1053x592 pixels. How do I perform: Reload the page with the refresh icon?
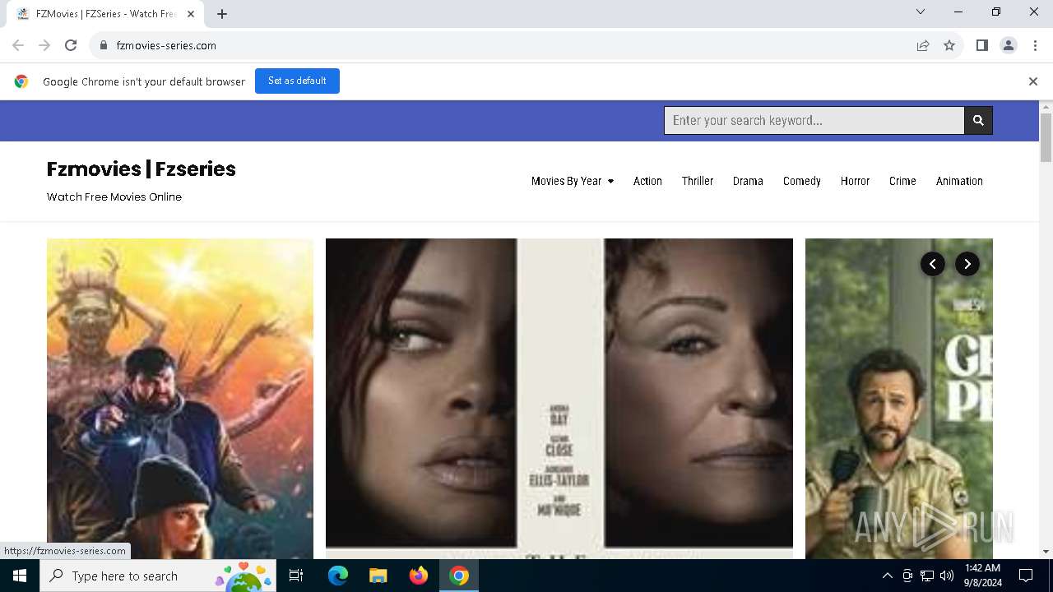point(71,45)
